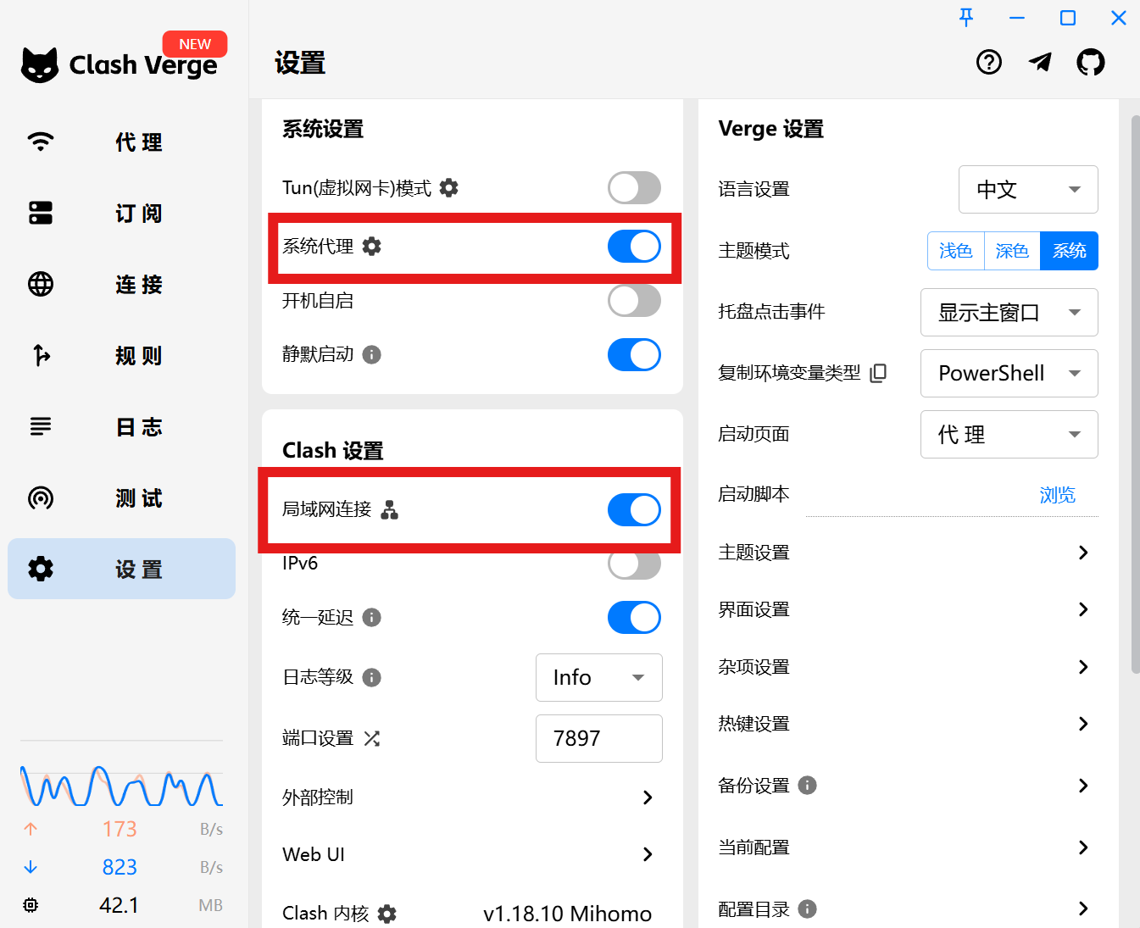Click the connections globe sidebar icon
The width and height of the screenshot is (1140, 928).
coord(41,284)
